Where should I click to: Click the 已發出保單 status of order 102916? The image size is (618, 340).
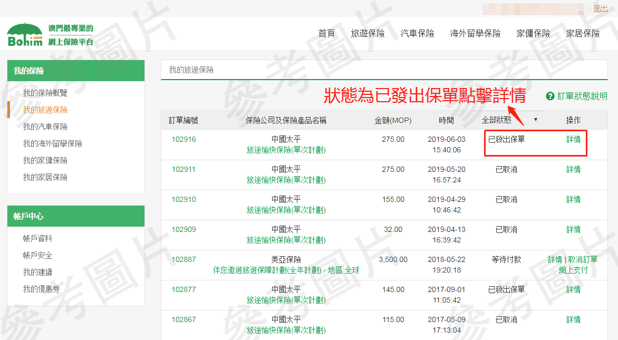point(506,139)
